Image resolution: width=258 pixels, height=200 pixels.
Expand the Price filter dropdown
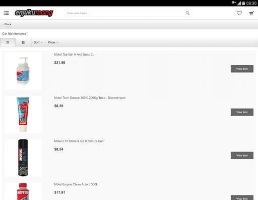coord(53,42)
